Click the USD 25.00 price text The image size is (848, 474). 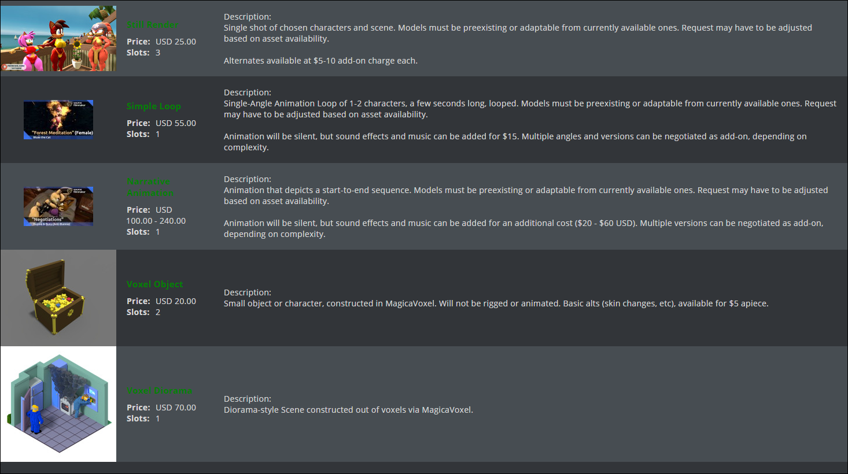pos(176,42)
